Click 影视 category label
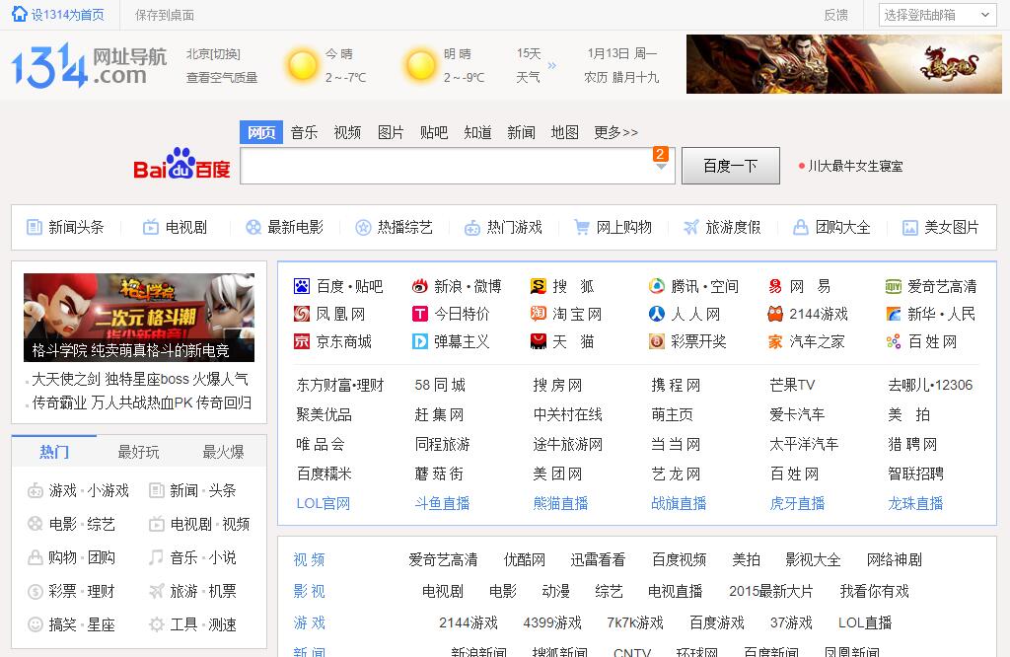1010x657 pixels. [309, 591]
